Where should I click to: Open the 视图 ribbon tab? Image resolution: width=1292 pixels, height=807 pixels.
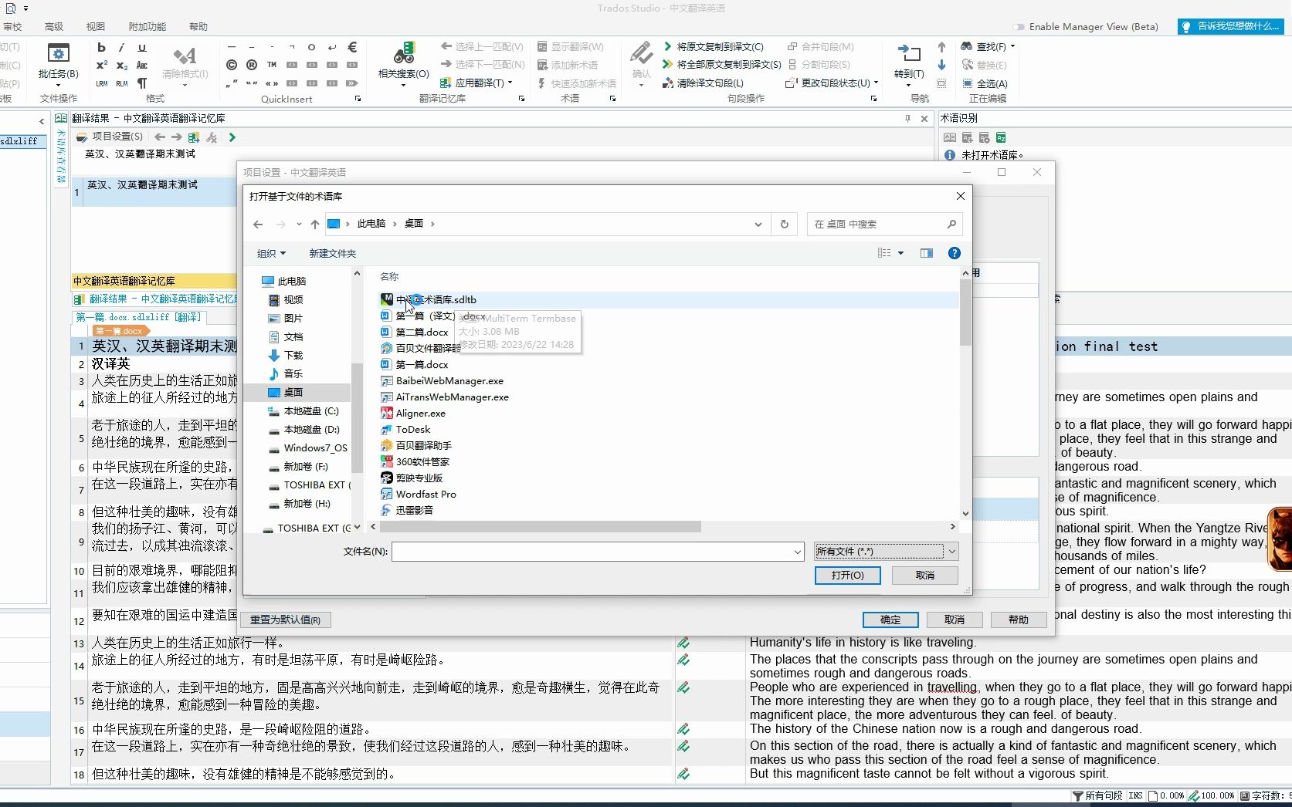point(95,25)
